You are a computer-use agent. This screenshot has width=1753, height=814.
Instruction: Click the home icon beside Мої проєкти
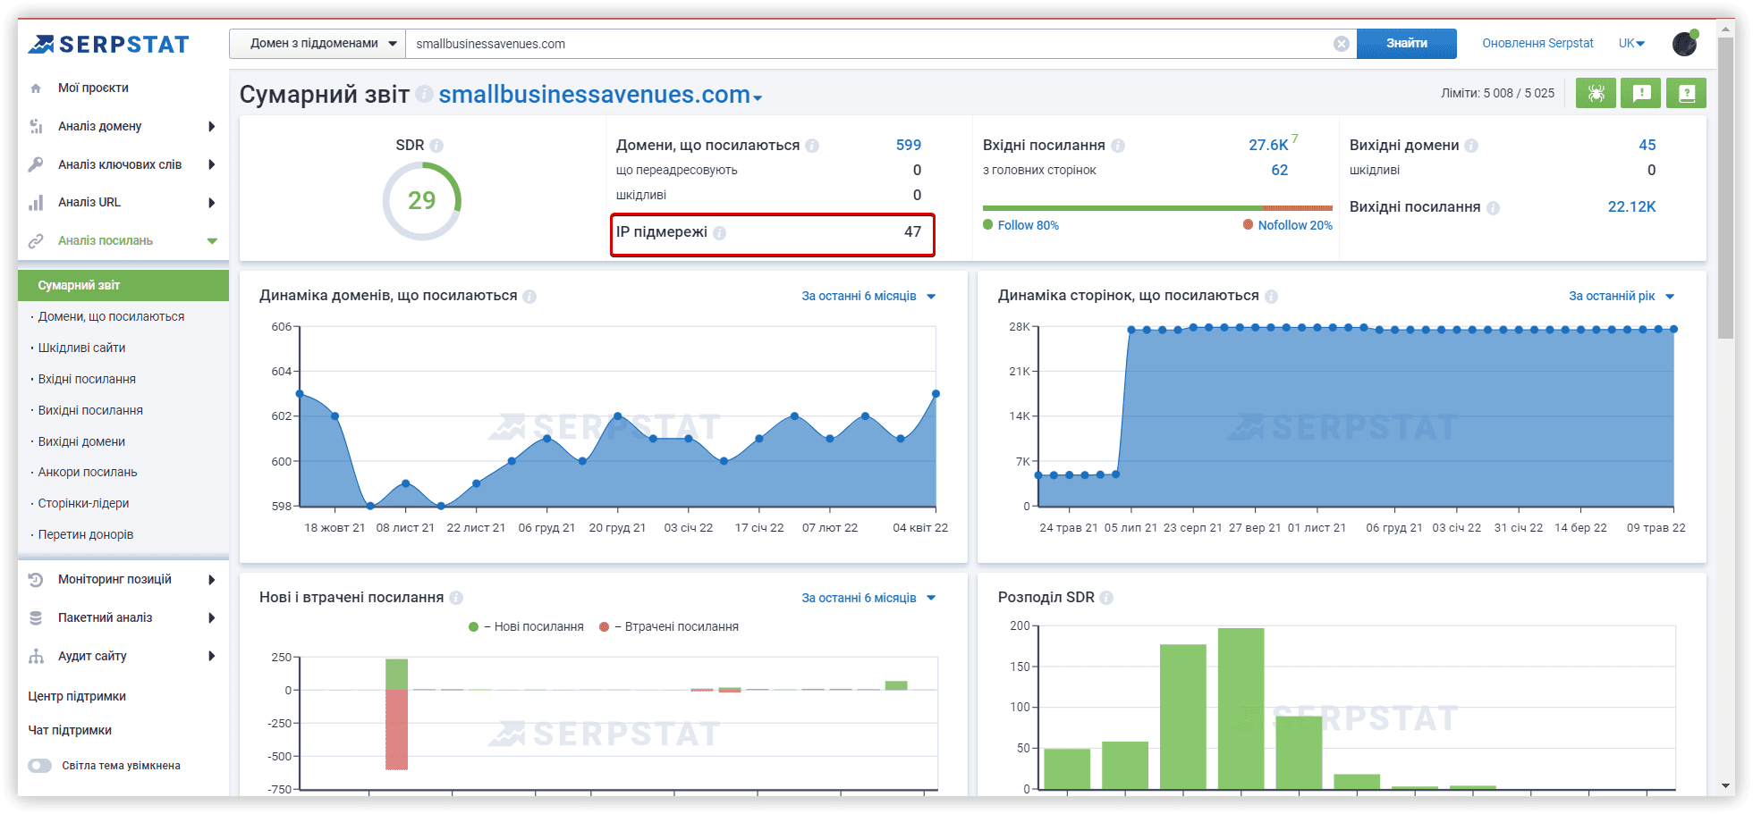36,88
